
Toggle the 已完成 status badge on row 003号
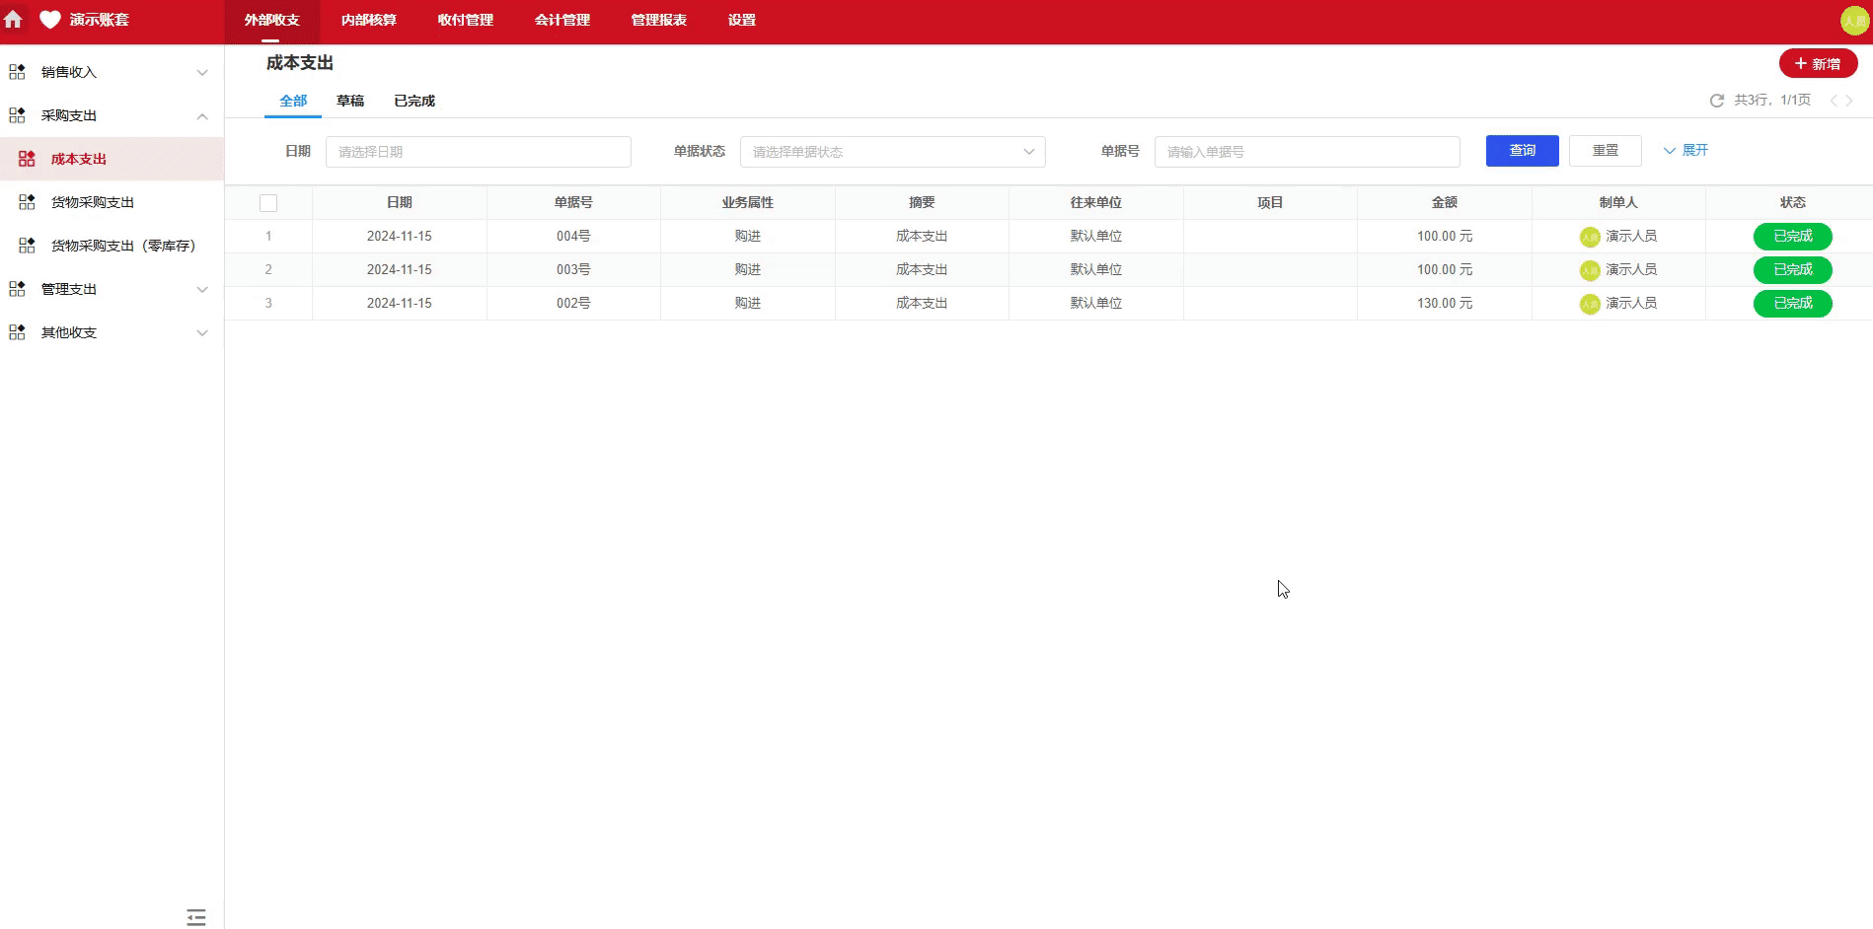click(1792, 269)
